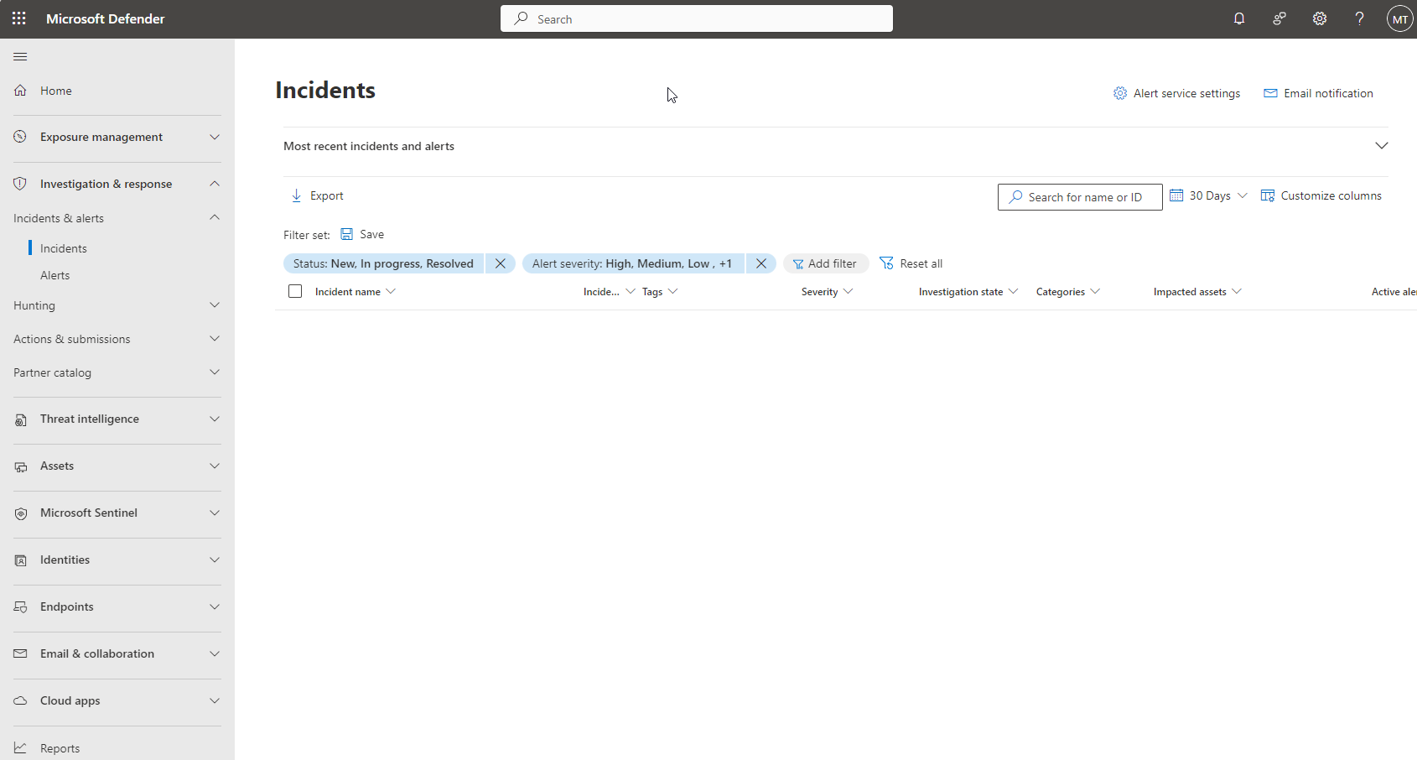
Task: Click the Email notification envelope icon
Action: point(1270,93)
